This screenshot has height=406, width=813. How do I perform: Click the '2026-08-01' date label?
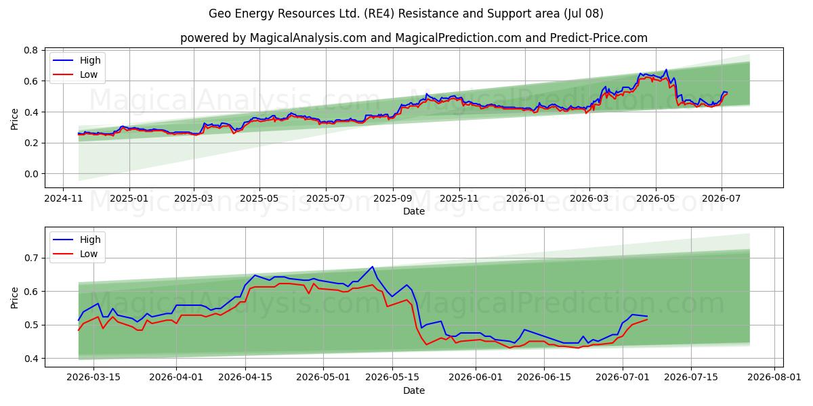[x=774, y=378]
